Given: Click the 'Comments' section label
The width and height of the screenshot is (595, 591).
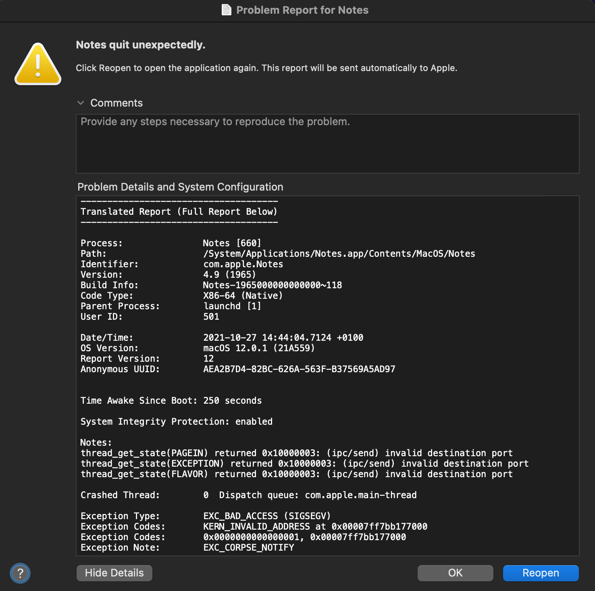Looking at the screenshot, I should [x=117, y=103].
